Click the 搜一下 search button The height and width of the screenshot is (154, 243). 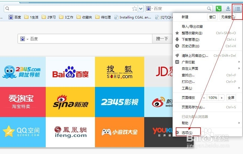coord(162,39)
